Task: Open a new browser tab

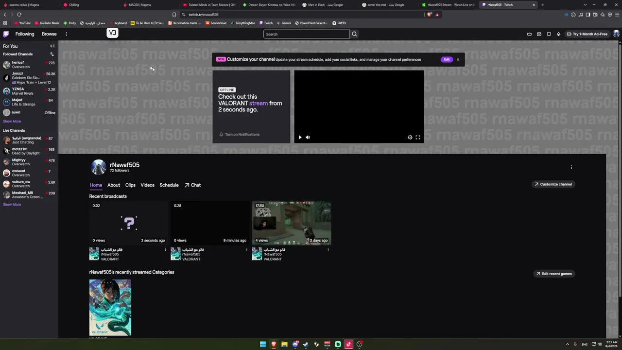Action: pos(542,5)
